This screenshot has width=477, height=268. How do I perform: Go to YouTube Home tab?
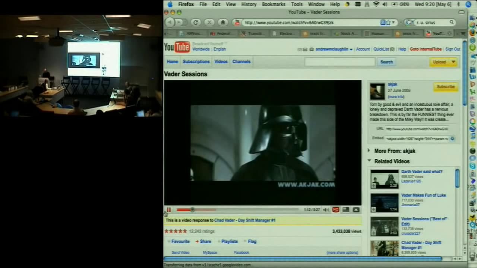(172, 61)
